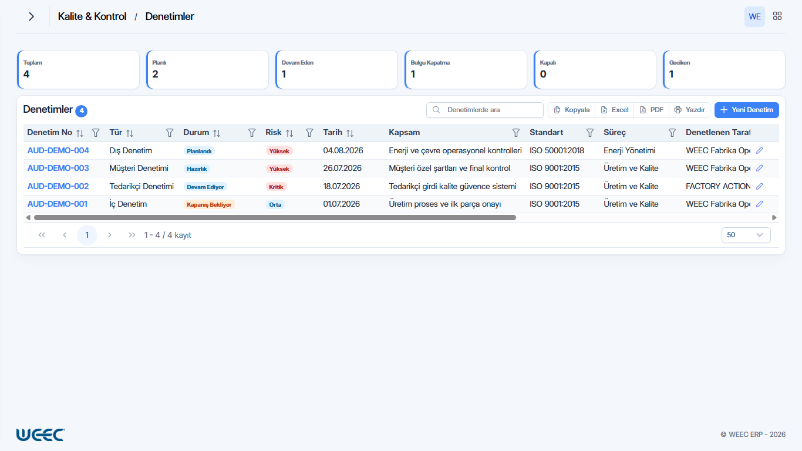Go to first page of records

coord(42,235)
